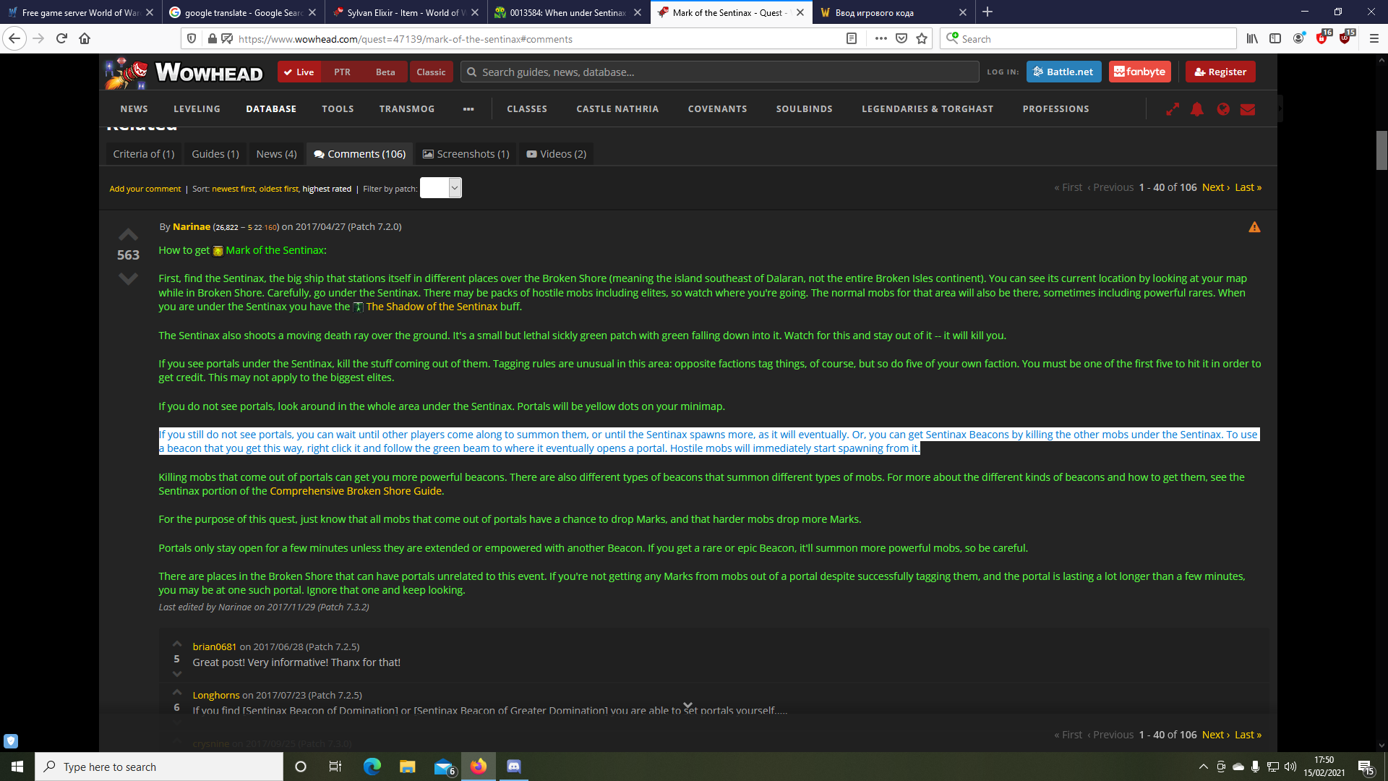This screenshot has width=1388, height=781.
Task: Switch site version to Classic
Action: [431, 72]
